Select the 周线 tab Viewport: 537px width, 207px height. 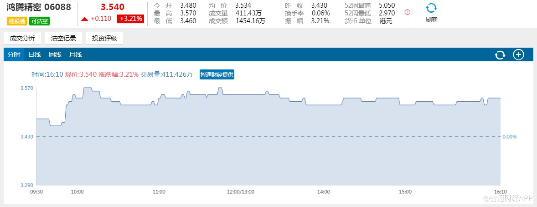(55, 55)
